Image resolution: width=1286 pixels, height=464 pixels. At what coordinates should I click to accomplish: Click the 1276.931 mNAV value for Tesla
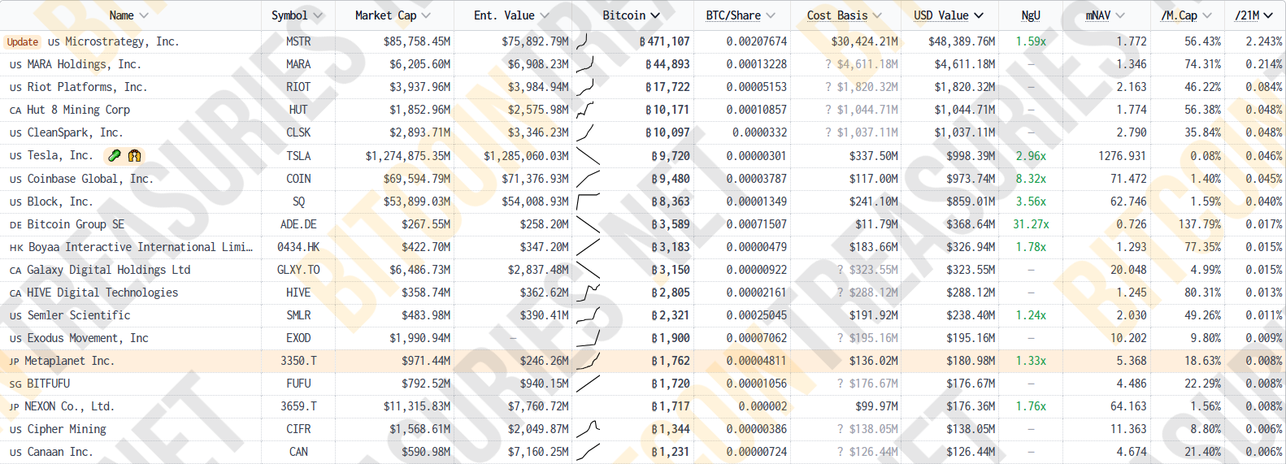pos(1122,155)
